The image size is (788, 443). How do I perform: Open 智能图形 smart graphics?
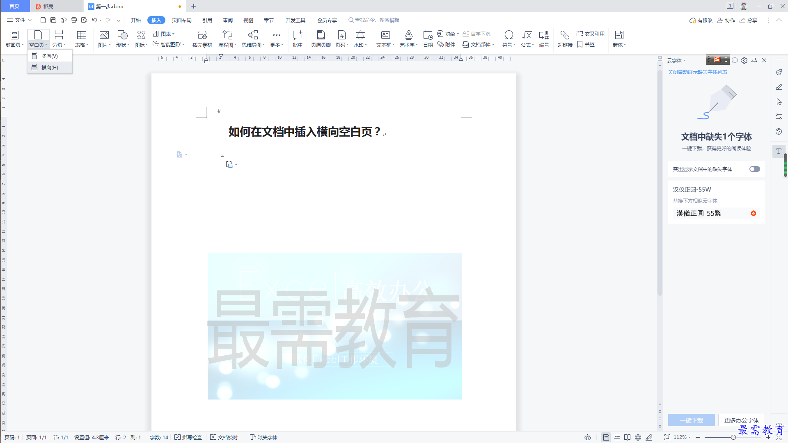click(x=169, y=44)
